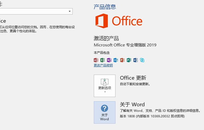Click the 版本 1808 version line
Image resolution: width=204 pixels, height=130 pixels.
[x=152, y=116]
